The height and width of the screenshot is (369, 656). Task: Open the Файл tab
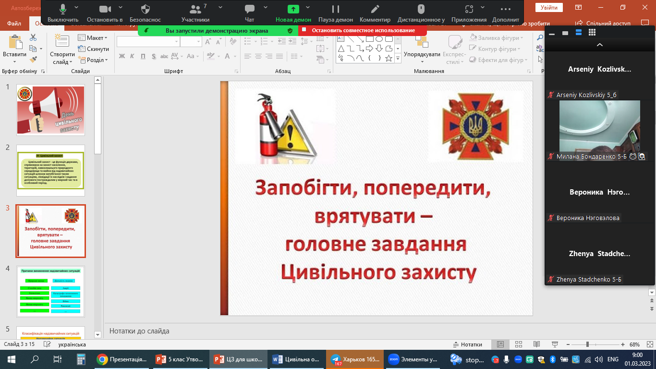click(14, 23)
